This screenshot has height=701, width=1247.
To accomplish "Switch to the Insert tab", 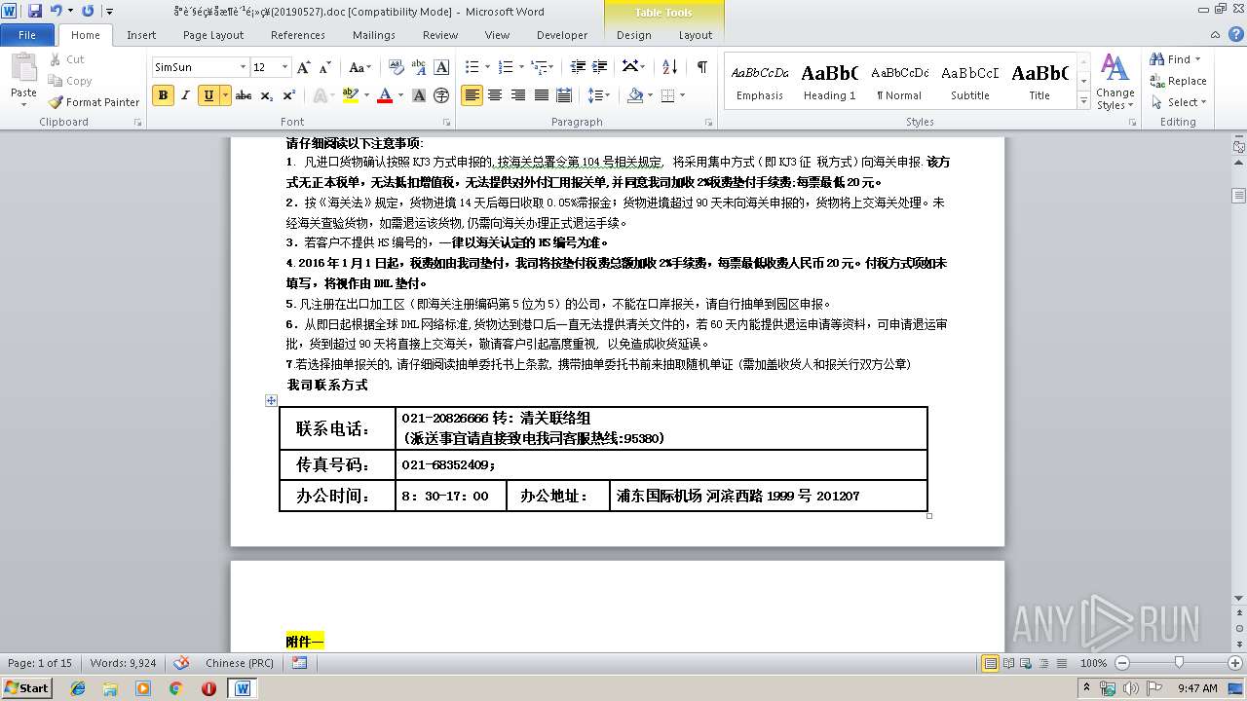I will 141,35.
